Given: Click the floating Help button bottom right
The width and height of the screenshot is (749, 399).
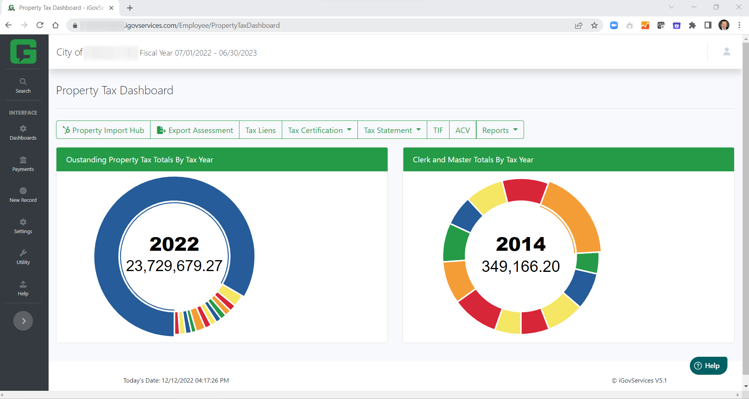Looking at the screenshot, I should (708, 365).
